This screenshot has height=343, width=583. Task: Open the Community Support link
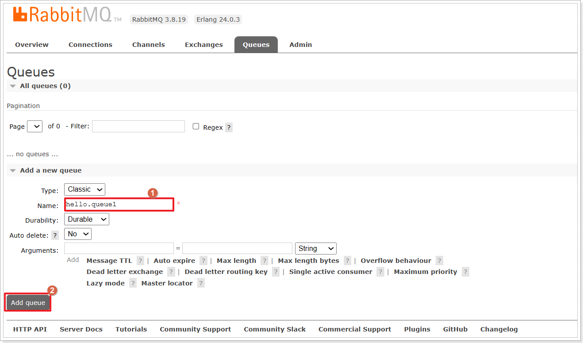coord(196,329)
